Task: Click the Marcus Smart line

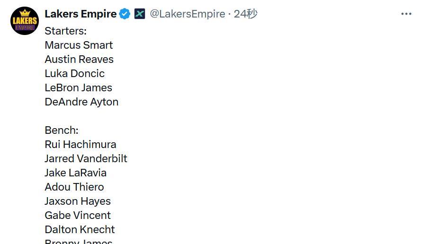Action: pyautogui.click(x=79, y=45)
